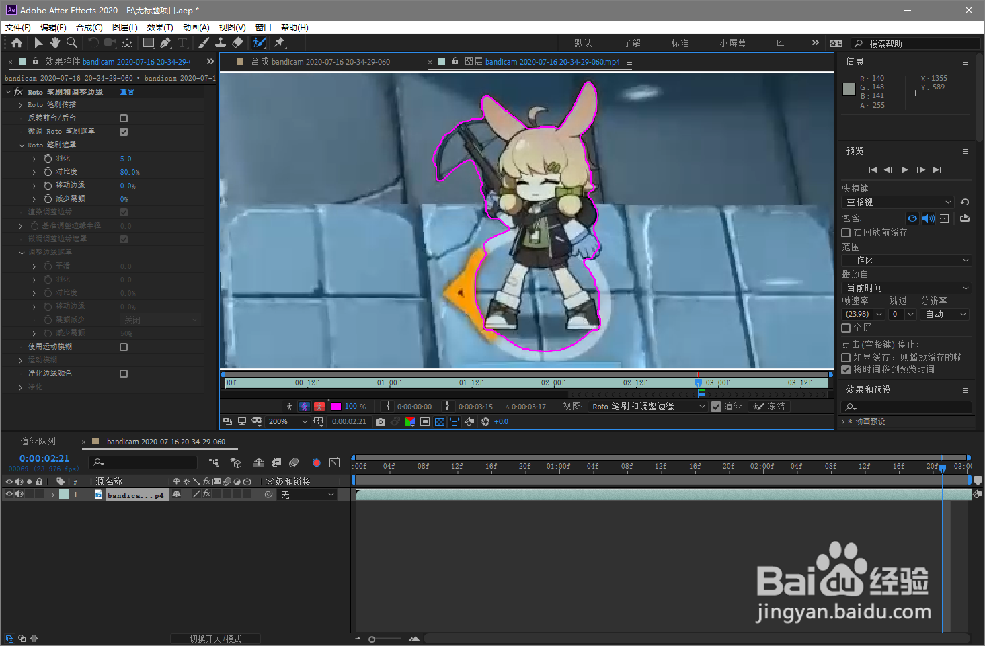Toggle the draft 3D icon in timeline
Screen dimensions: 985x646
pyautogui.click(x=236, y=462)
